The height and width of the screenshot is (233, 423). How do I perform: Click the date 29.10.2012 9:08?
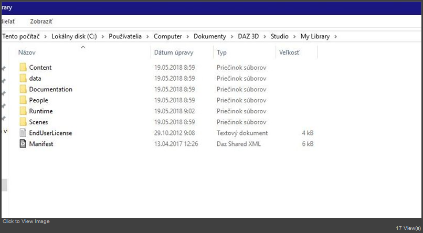[x=175, y=133]
